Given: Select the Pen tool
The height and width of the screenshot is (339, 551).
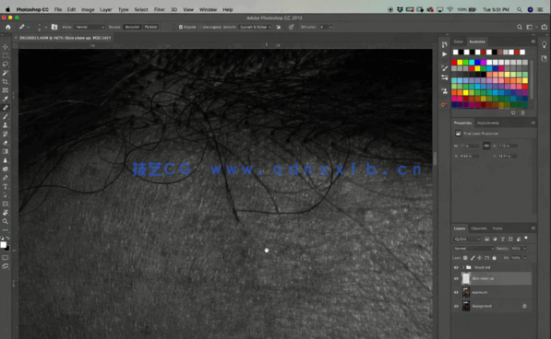Looking at the screenshot, I should pos(6,178).
